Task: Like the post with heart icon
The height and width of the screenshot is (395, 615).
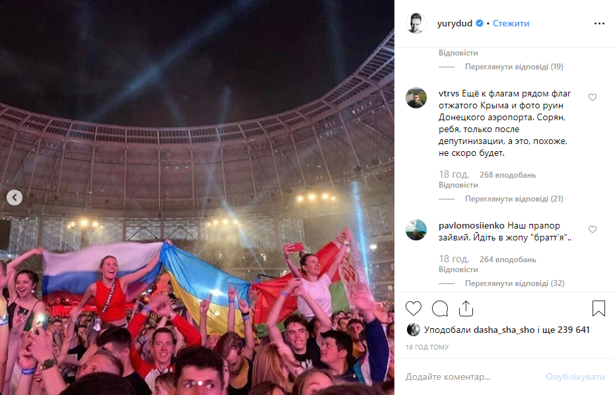Action: click(x=414, y=308)
